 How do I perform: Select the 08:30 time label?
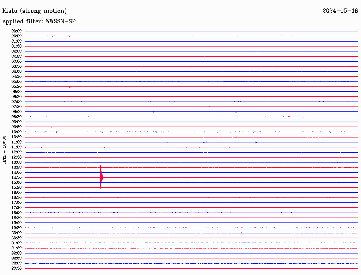[x=17, y=117]
